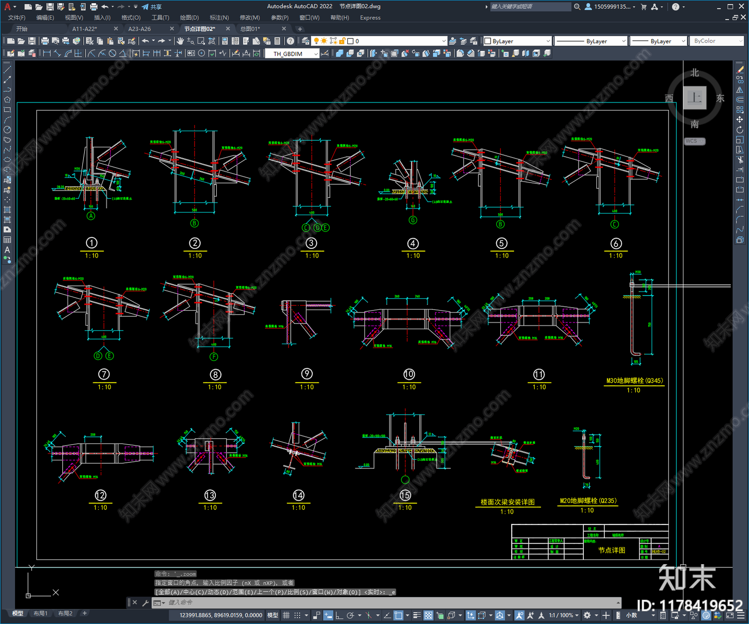Click the Layer Properties manager icon

coord(306,41)
